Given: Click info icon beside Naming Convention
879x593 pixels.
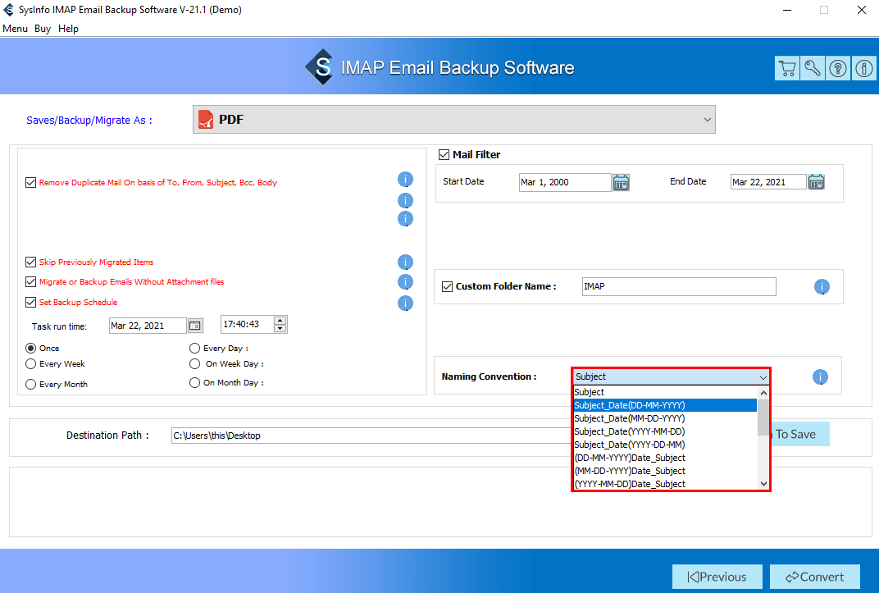Looking at the screenshot, I should click(x=820, y=377).
